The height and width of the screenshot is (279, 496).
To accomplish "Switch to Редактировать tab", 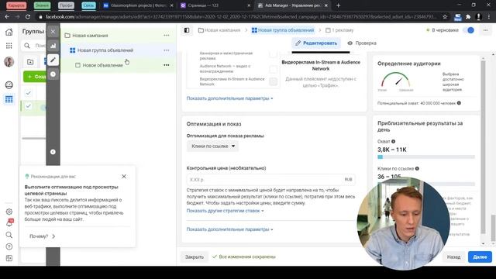I will [x=316, y=43].
